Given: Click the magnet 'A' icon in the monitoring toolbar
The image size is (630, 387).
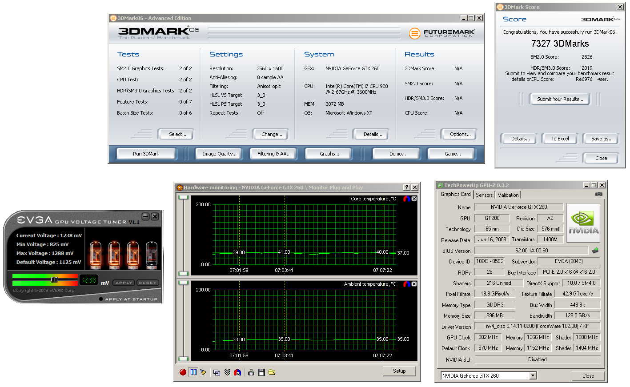Looking at the screenshot, I should (x=237, y=372).
